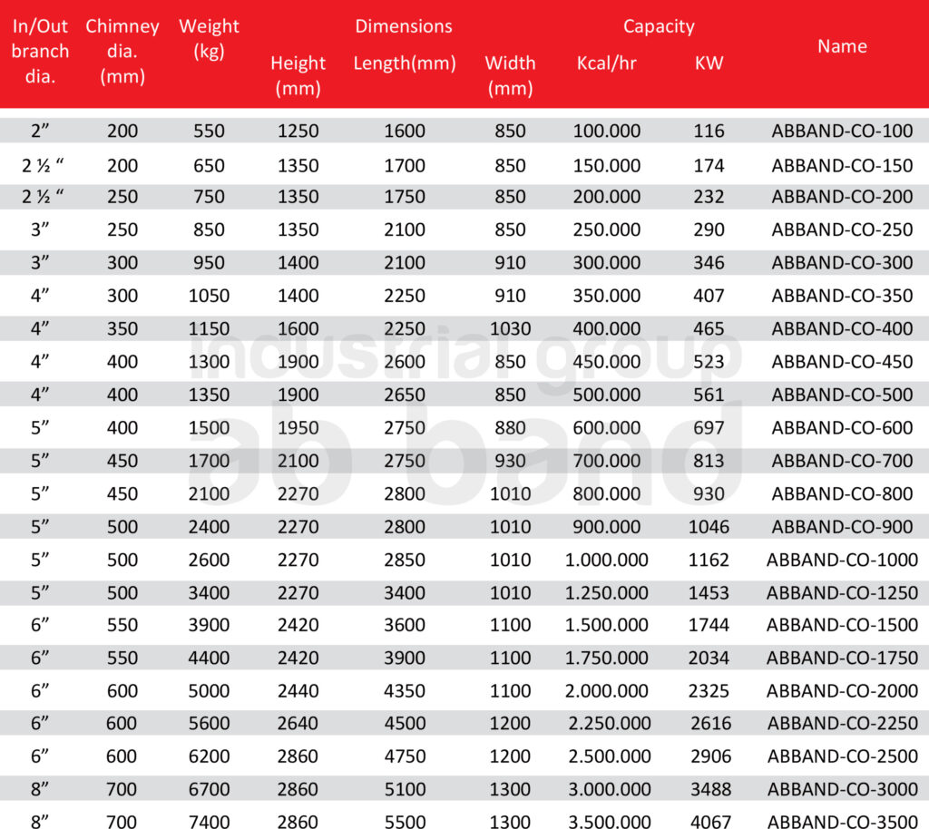Click the Length(mm) header
Image resolution: width=929 pixels, height=829 pixels.
click(405, 63)
